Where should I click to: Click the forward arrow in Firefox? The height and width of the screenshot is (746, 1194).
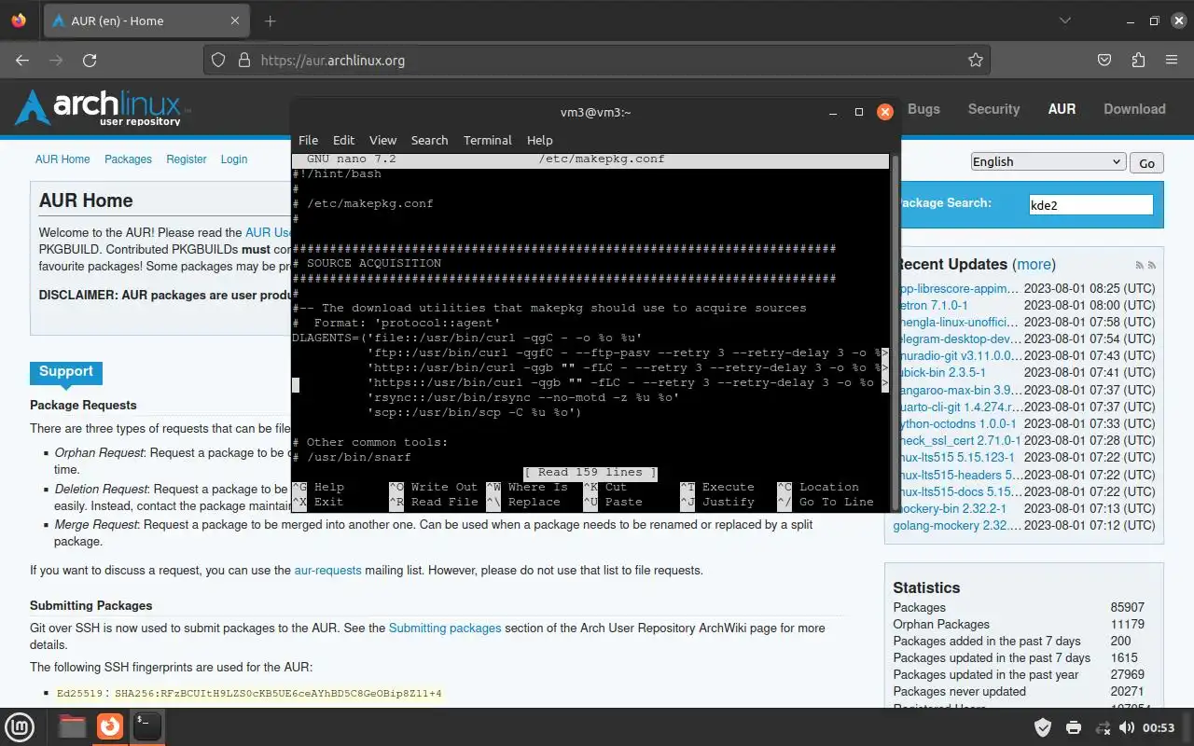pos(56,60)
